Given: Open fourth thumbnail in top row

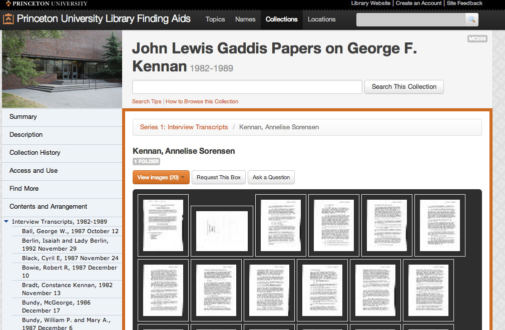Looking at the screenshot, I should click(334, 225).
